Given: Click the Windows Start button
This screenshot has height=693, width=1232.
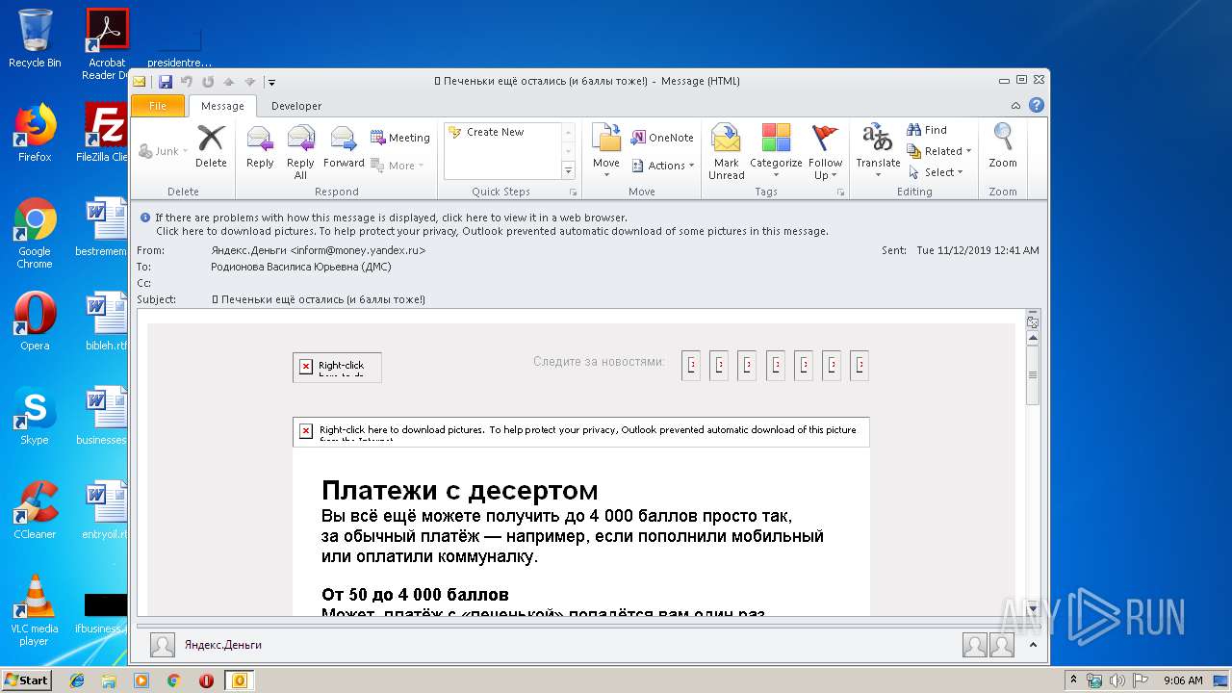Looking at the screenshot, I should tap(26, 680).
